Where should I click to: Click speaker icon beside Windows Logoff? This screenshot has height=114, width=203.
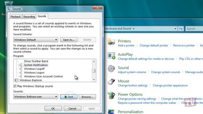[21, 69]
